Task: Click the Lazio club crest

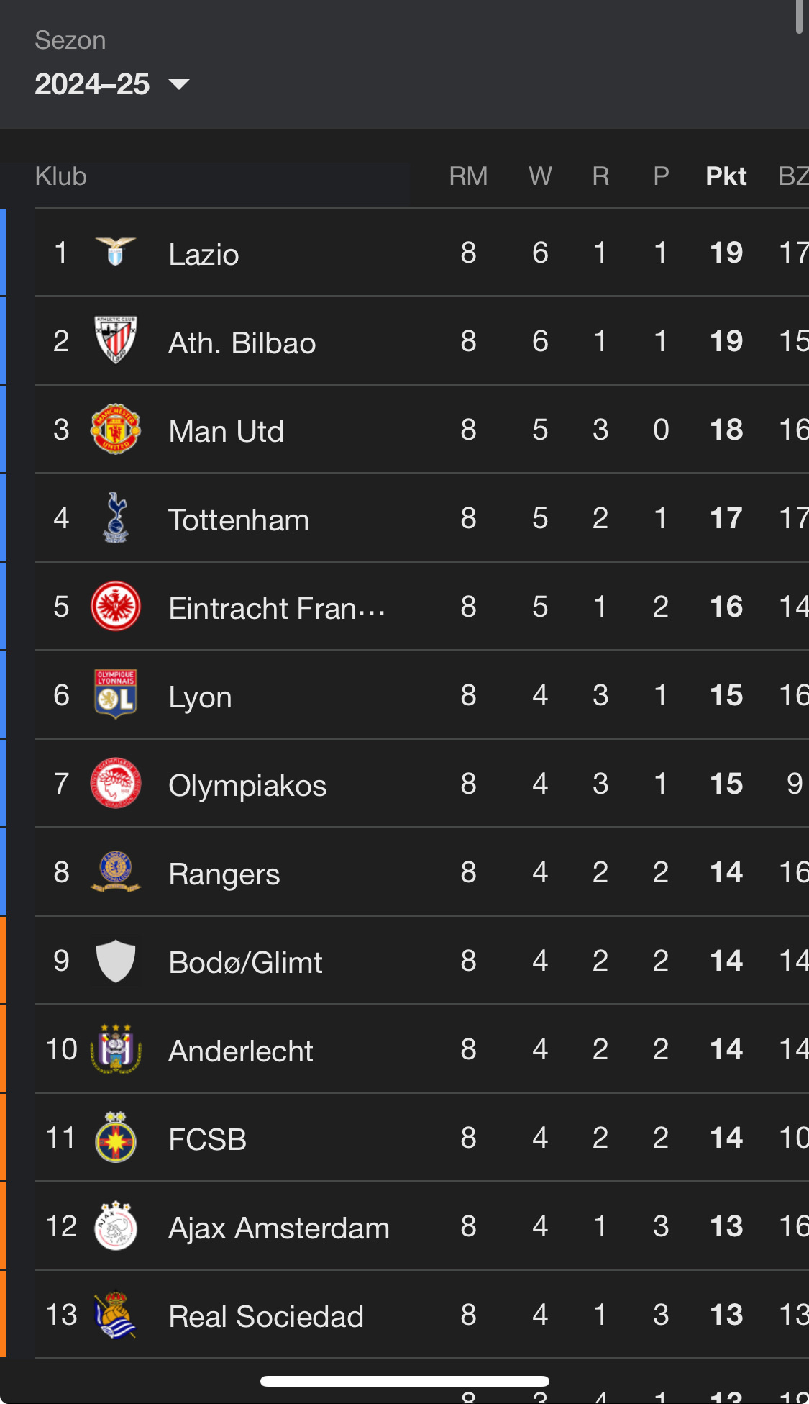Action: pyautogui.click(x=115, y=252)
